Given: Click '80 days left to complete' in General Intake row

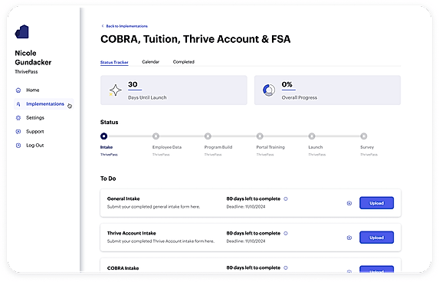Looking at the screenshot, I should click(254, 198).
